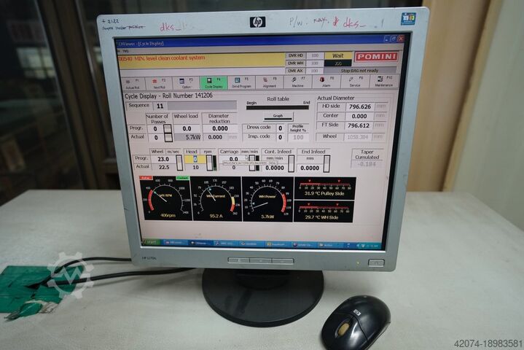524x350 pixels.
Task: Select the Cycle Display F4 icon
Action: [214, 82]
